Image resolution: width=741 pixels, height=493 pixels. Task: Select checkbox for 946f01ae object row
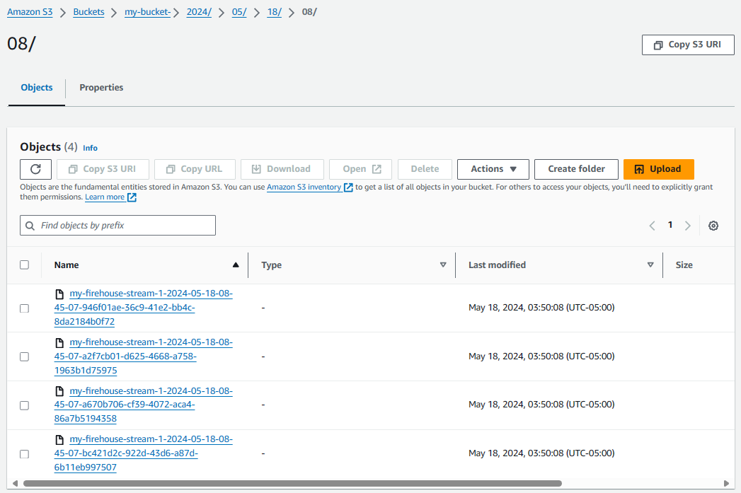click(25, 308)
